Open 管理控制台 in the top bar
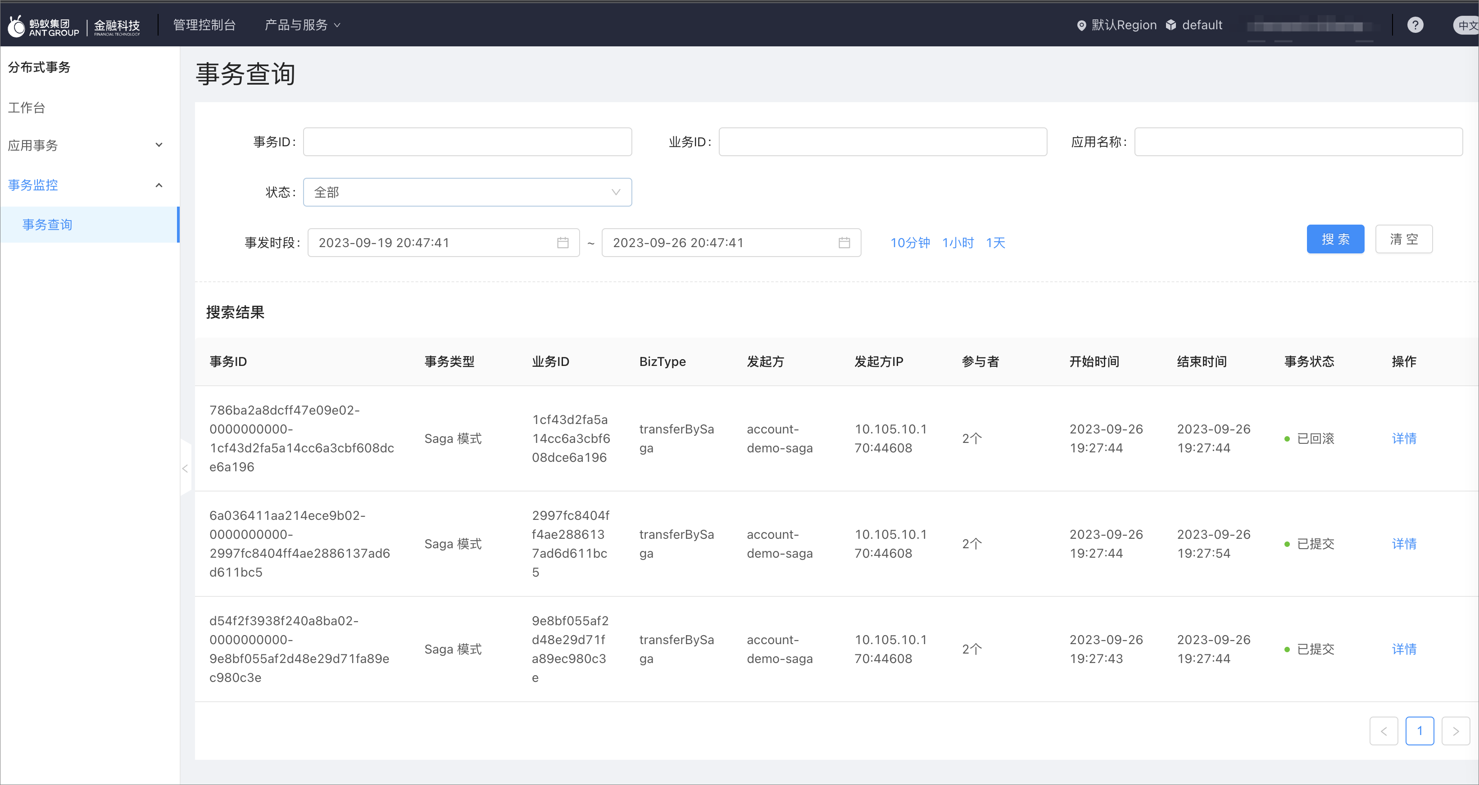The height and width of the screenshot is (785, 1479). pyautogui.click(x=204, y=25)
